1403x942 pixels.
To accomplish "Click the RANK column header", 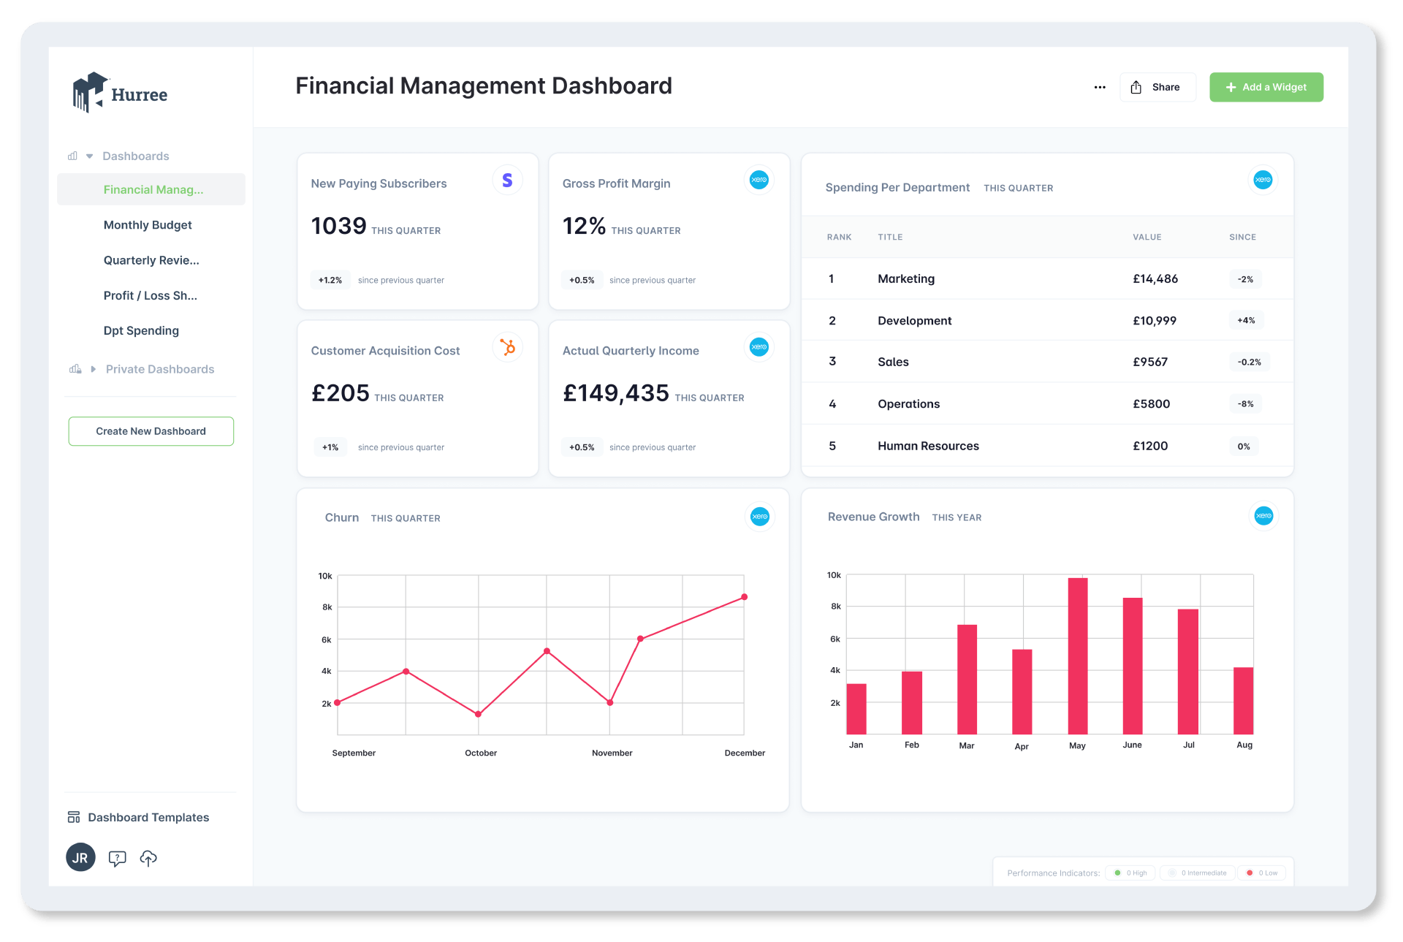I will [839, 237].
